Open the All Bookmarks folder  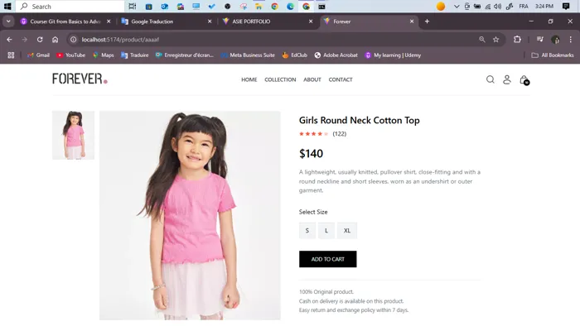553,55
